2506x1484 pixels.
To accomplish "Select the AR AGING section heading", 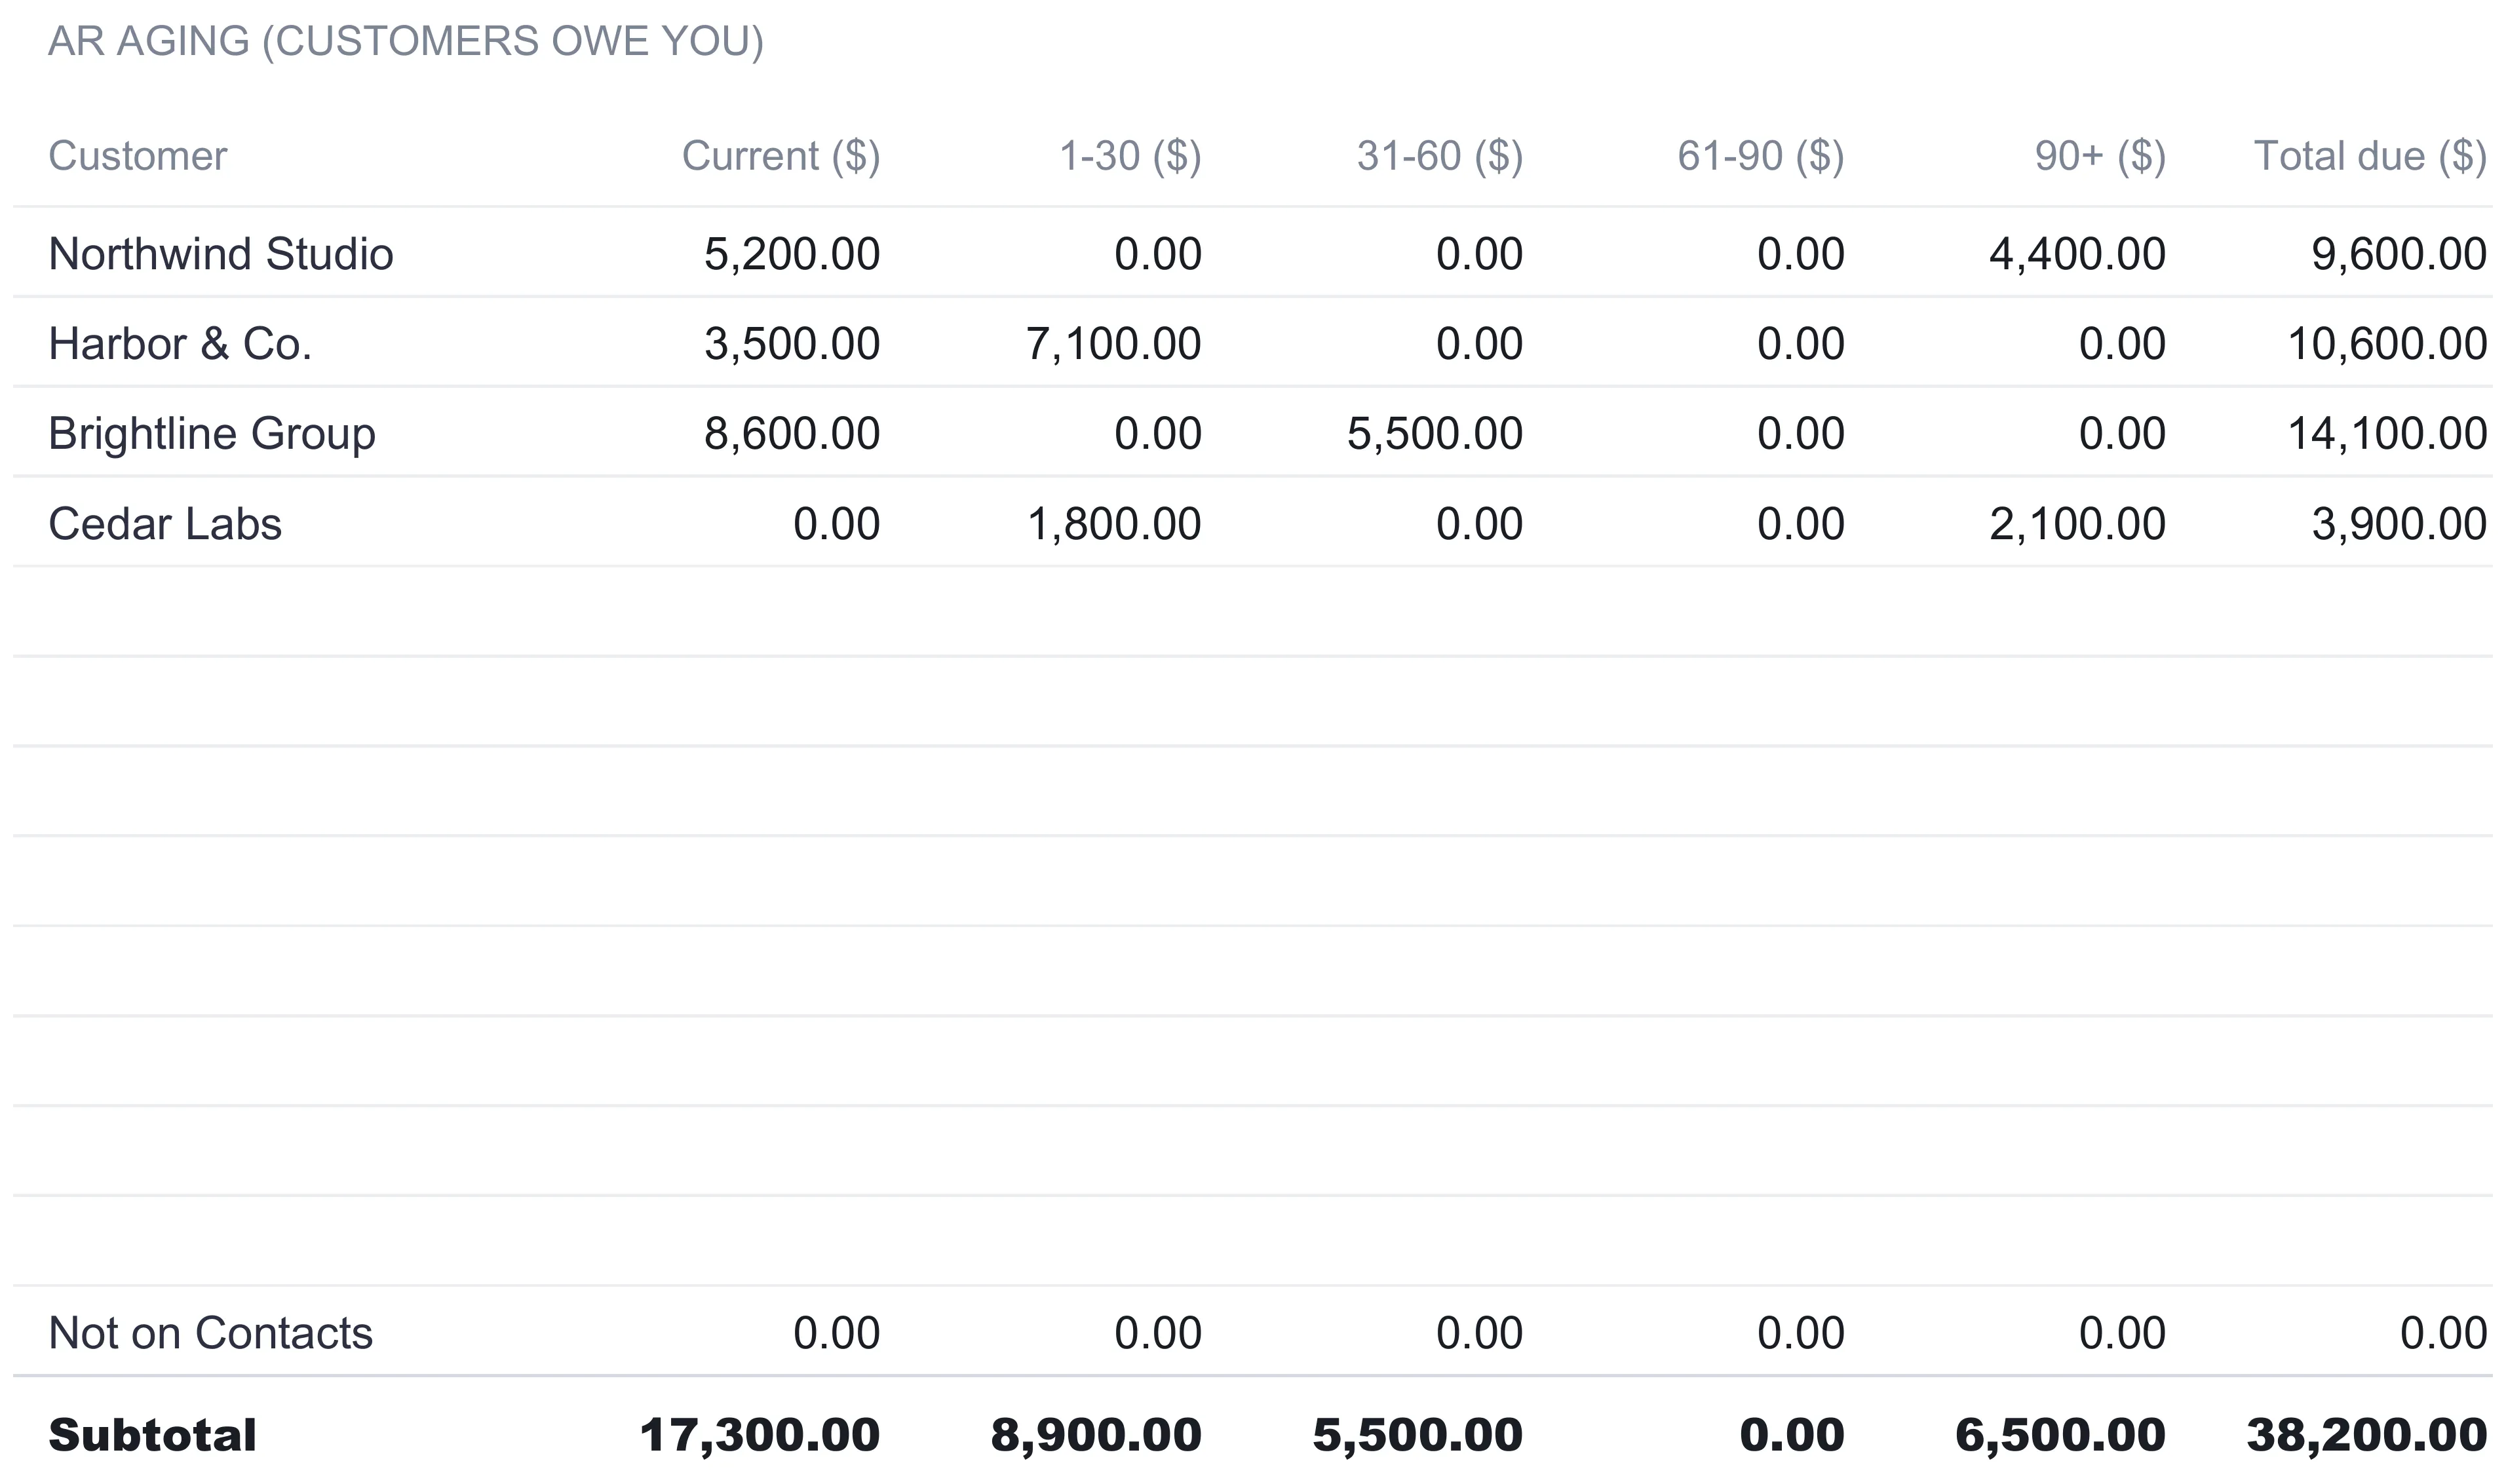I will point(405,41).
